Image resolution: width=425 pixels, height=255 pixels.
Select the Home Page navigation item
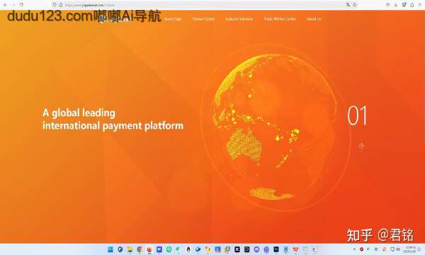coord(173,19)
